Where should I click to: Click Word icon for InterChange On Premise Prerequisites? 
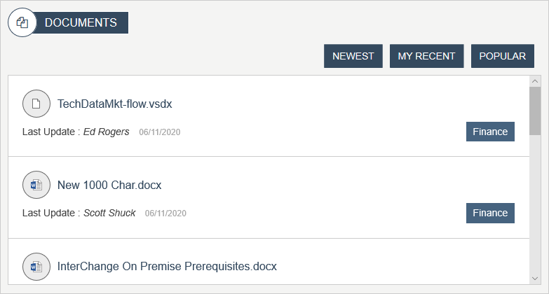36,267
